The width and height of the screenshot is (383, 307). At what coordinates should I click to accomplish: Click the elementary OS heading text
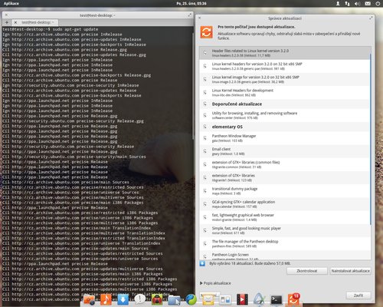click(x=228, y=127)
